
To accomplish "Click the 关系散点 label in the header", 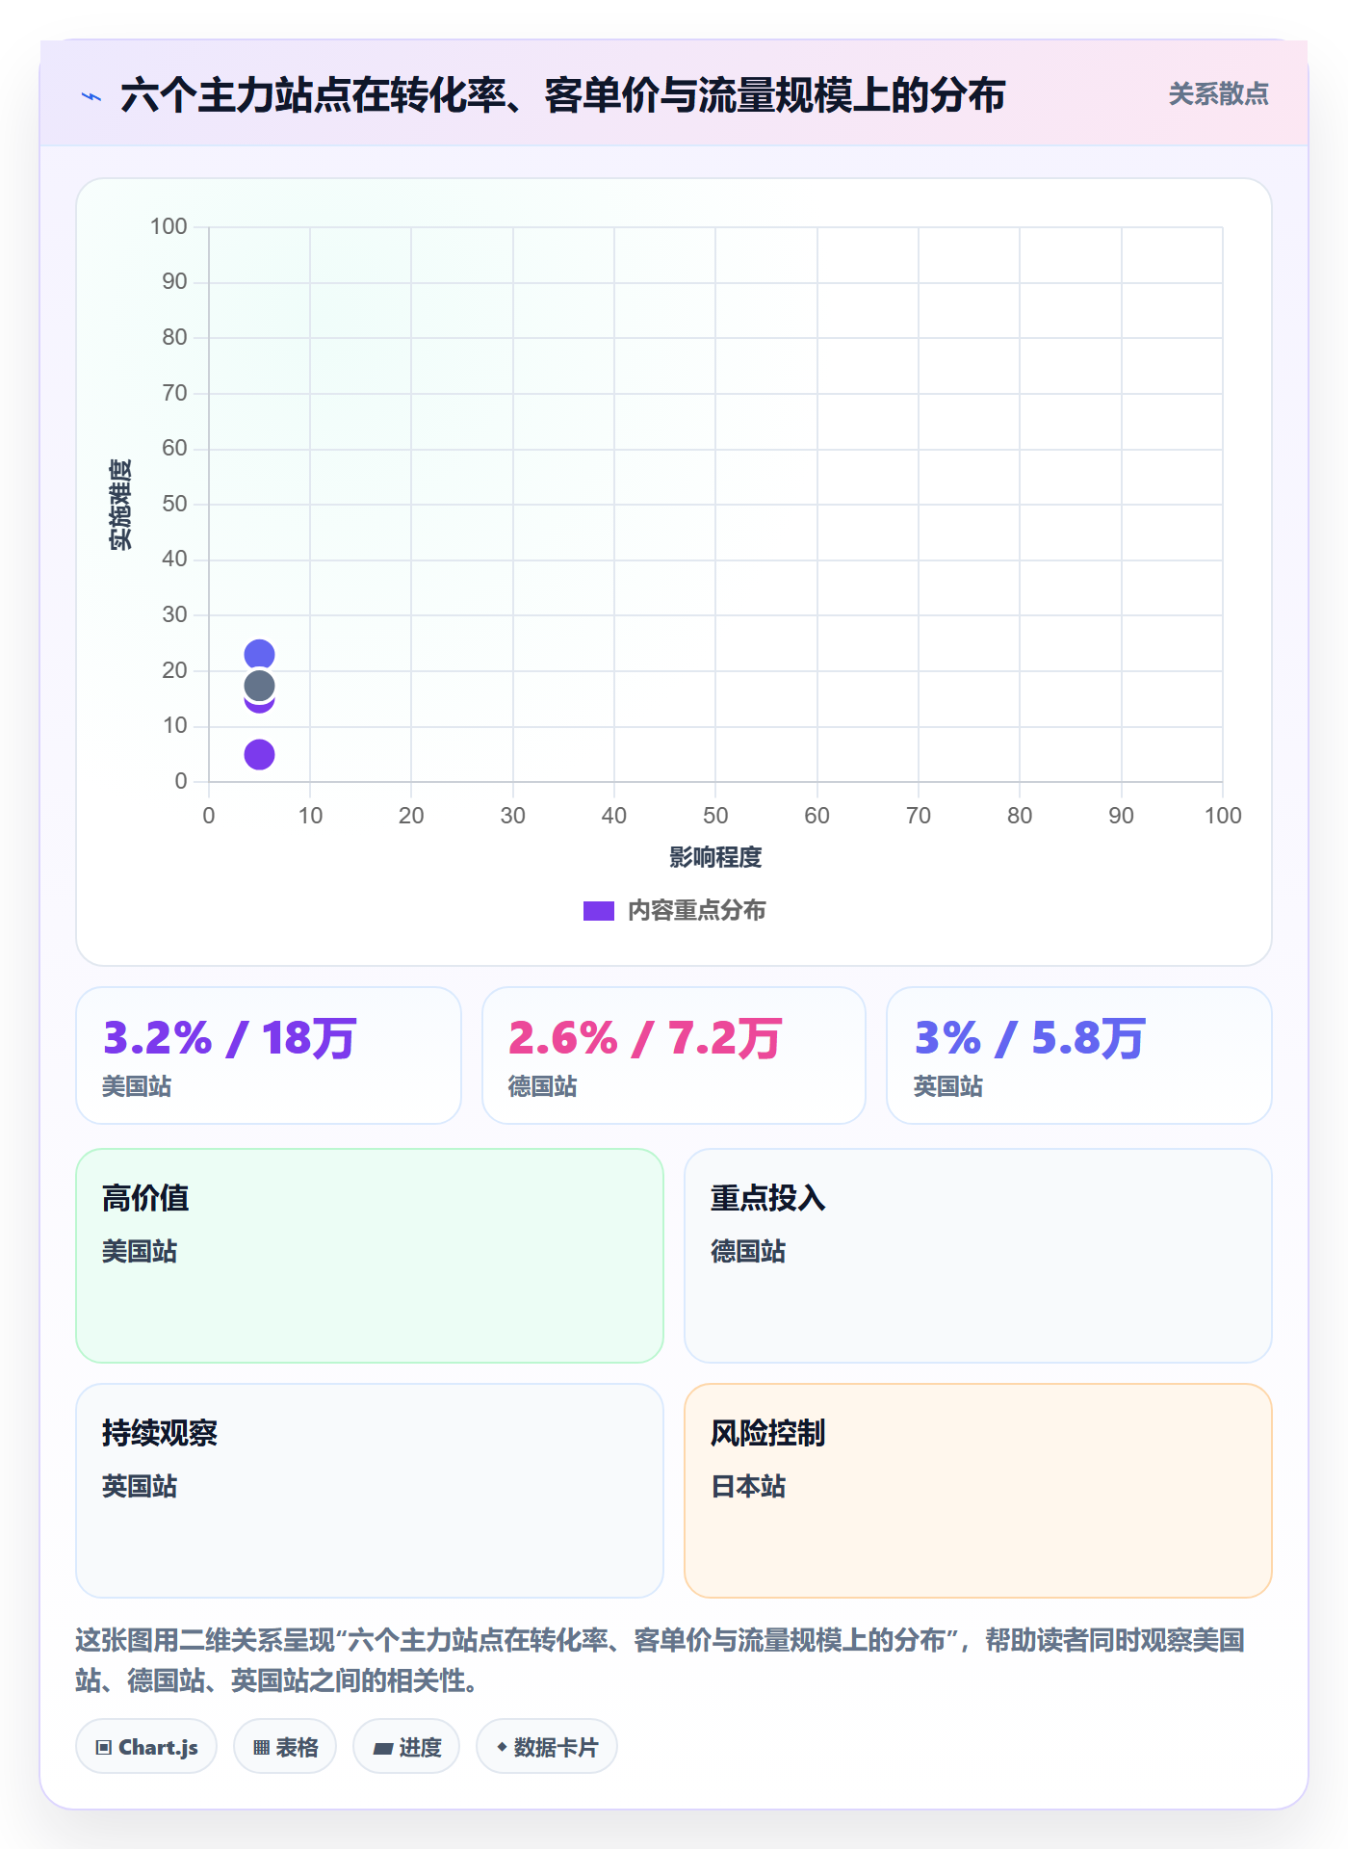I will tap(1218, 94).
